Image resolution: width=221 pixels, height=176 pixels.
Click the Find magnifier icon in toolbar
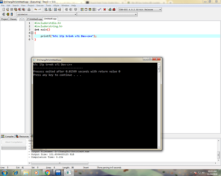46,10
